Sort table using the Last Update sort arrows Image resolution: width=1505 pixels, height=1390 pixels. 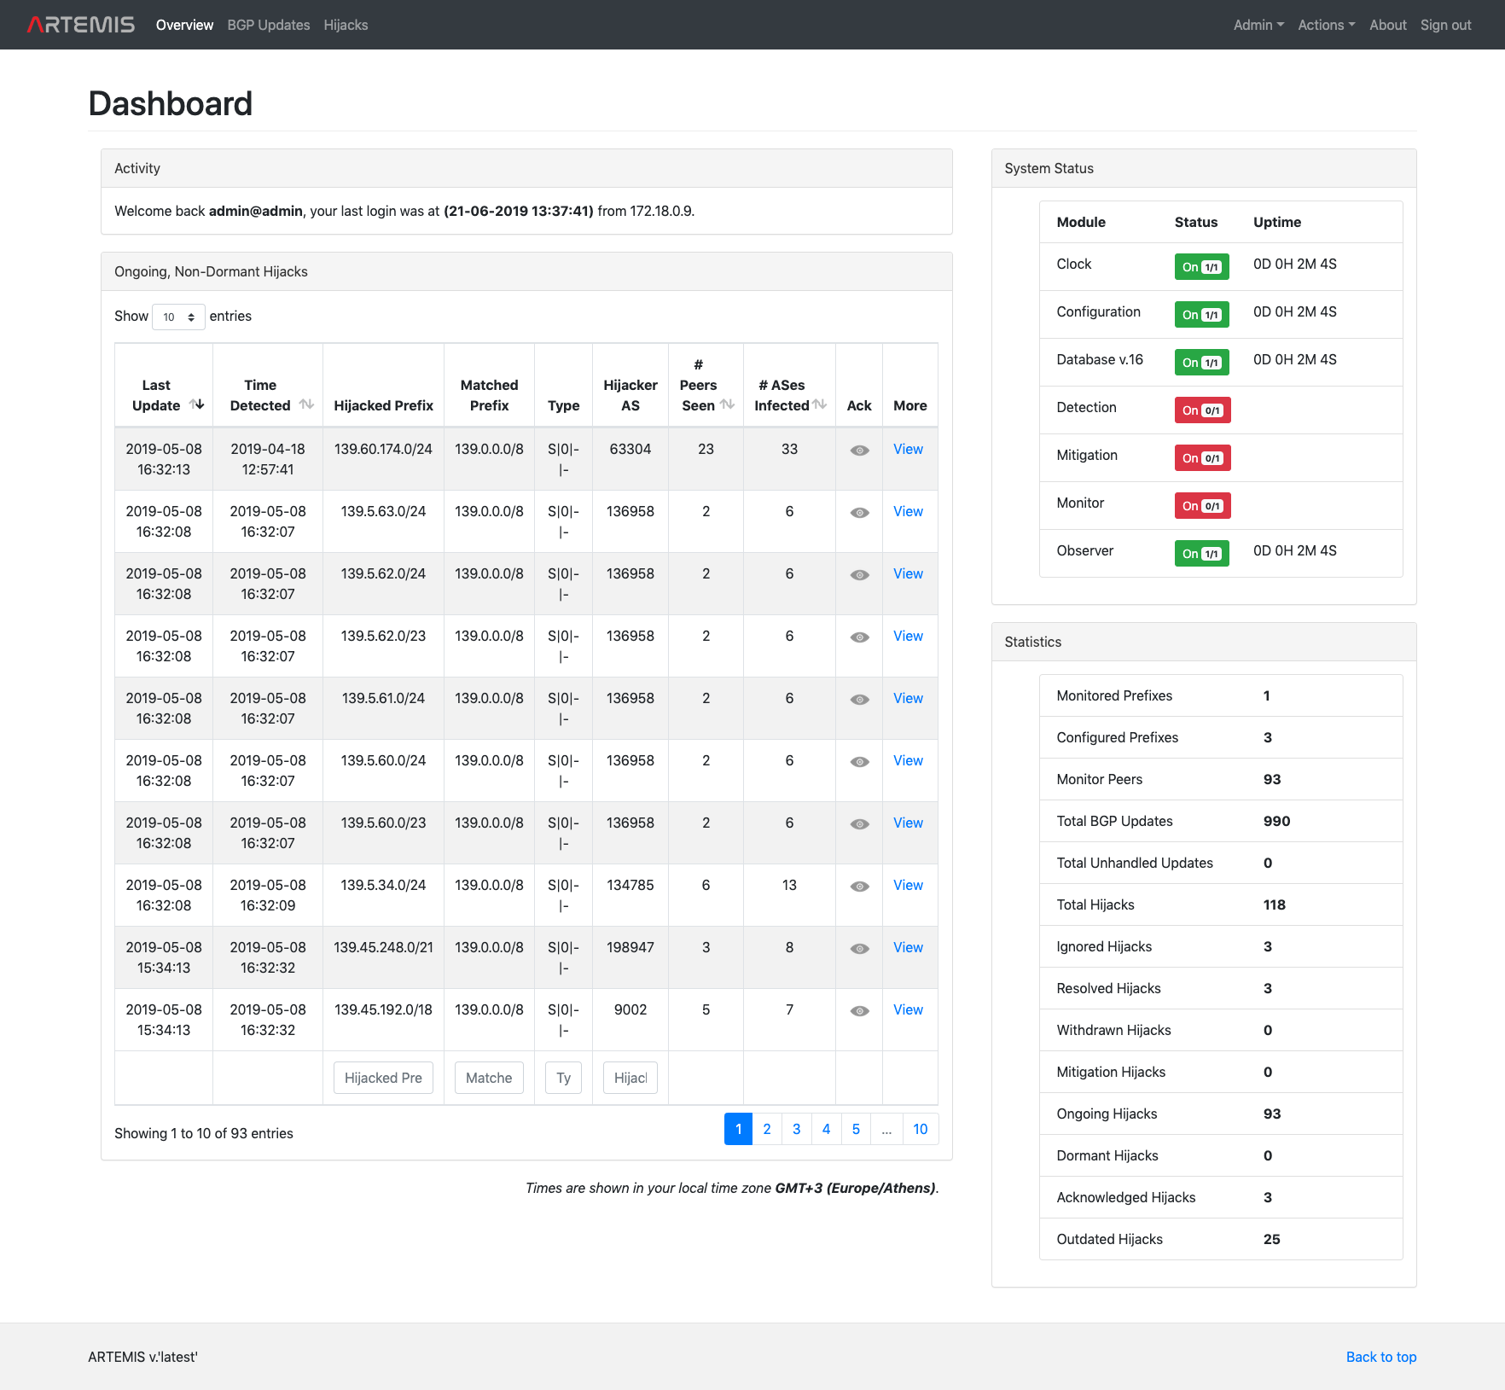198,407
